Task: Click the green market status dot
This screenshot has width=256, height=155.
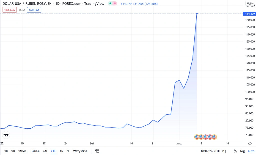Action: pyautogui.click(x=110, y=3)
